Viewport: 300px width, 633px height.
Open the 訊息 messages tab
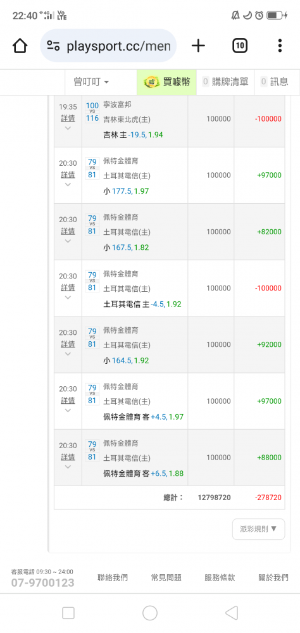coord(275,82)
